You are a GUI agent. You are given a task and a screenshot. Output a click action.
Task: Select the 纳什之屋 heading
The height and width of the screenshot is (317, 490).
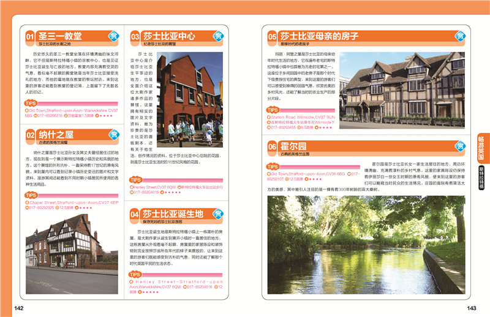coord(56,134)
